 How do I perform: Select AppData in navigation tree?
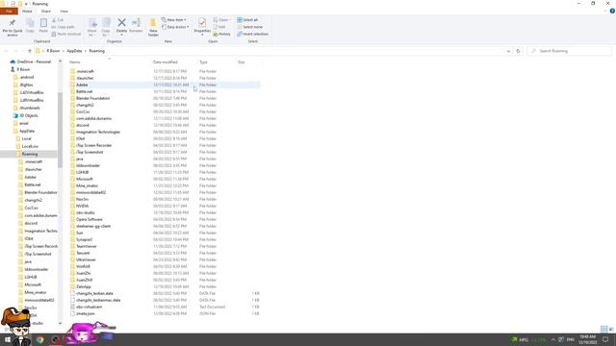24,131
